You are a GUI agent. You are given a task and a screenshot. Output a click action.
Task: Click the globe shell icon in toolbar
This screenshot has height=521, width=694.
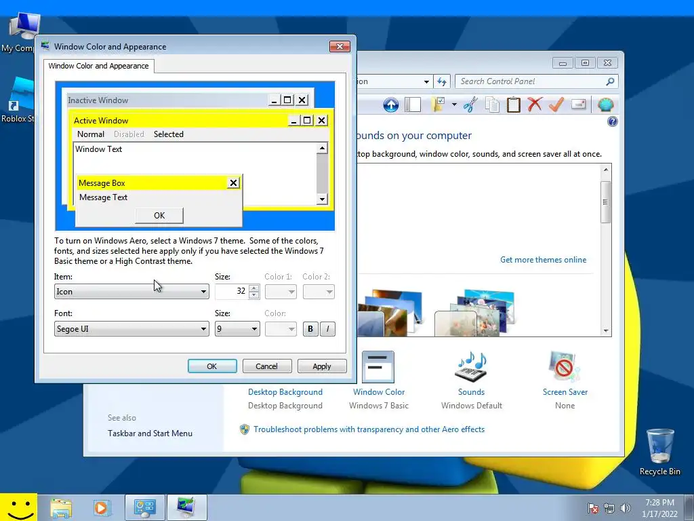(x=605, y=105)
